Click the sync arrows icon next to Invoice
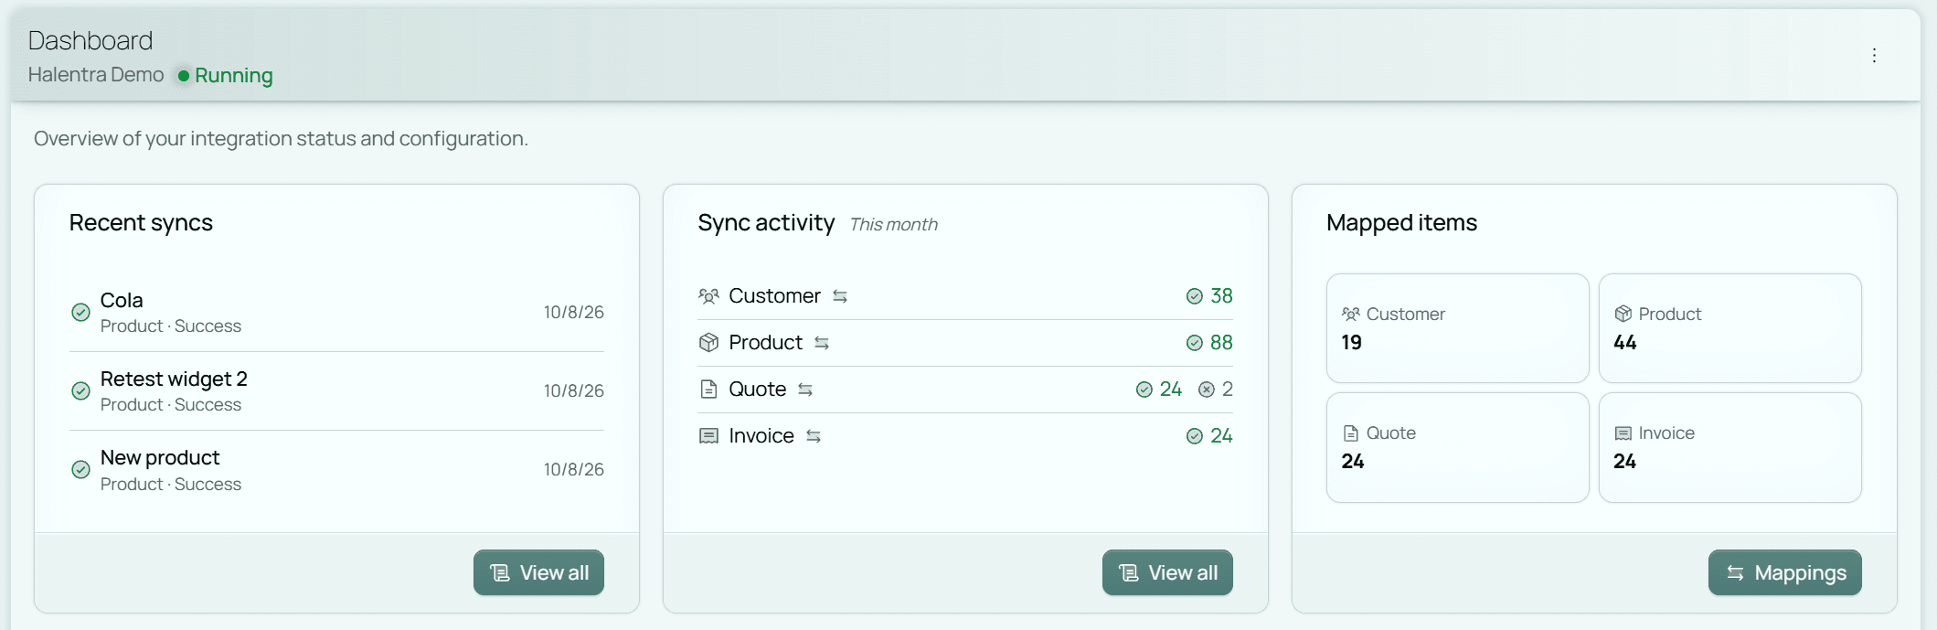This screenshot has width=1937, height=630. pyautogui.click(x=814, y=437)
